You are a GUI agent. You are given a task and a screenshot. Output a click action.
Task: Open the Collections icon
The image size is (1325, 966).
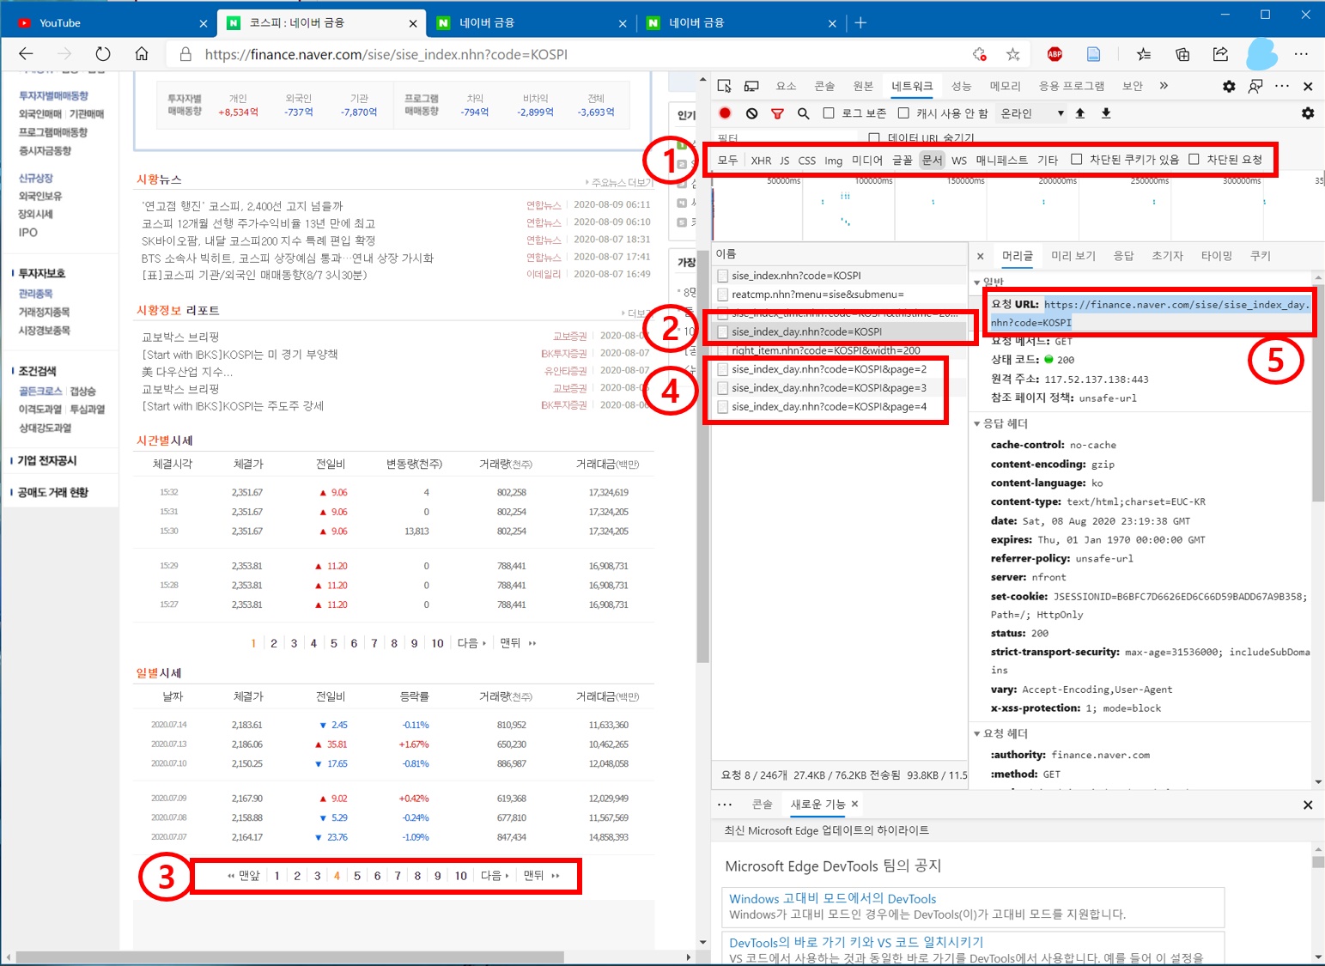1182,54
